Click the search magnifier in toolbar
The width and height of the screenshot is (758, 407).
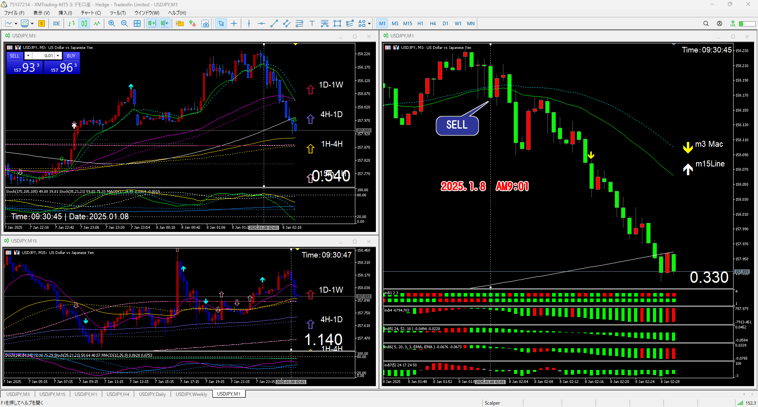tap(706, 24)
